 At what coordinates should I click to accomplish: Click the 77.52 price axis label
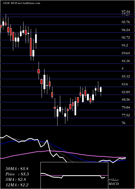126,115
